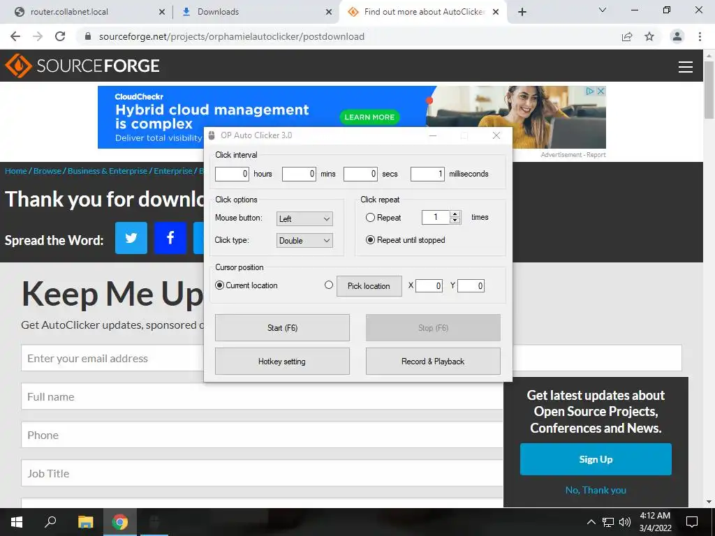
Task: Open the AdChoices info icon
Action: click(x=590, y=91)
